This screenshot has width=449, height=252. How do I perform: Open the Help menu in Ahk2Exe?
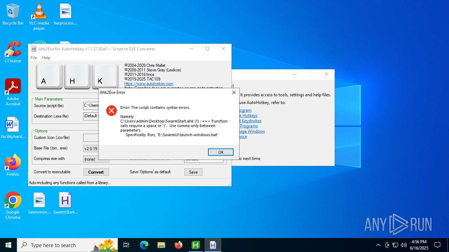pyautogui.click(x=46, y=58)
